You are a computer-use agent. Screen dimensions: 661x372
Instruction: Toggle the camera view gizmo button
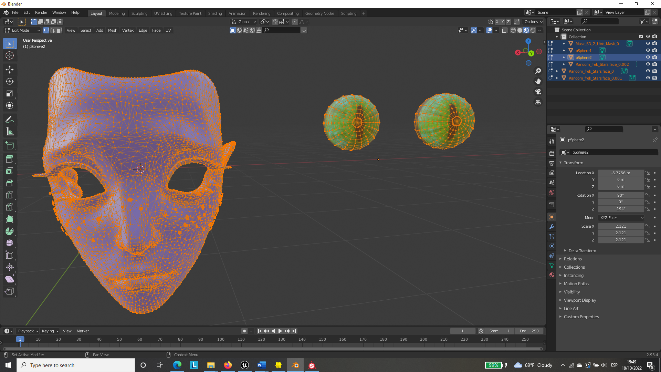[538, 92]
